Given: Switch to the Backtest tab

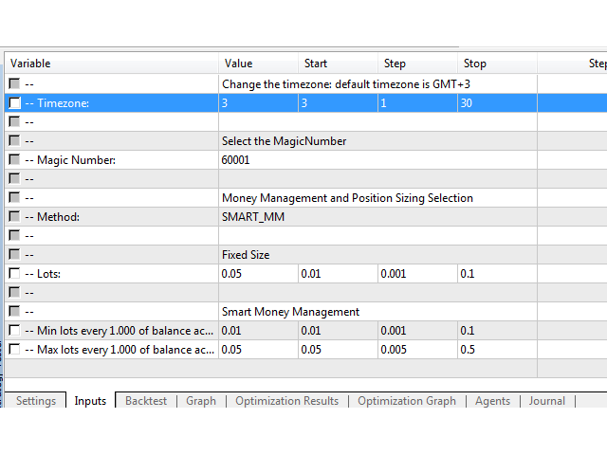Looking at the screenshot, I should point(145,401).
